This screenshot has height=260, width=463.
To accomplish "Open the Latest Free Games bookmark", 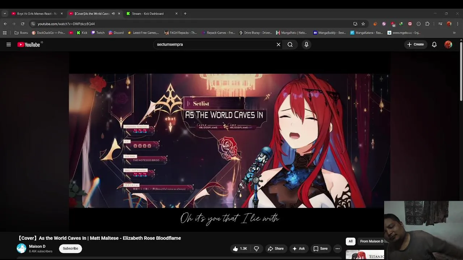I will coord(143,32).
